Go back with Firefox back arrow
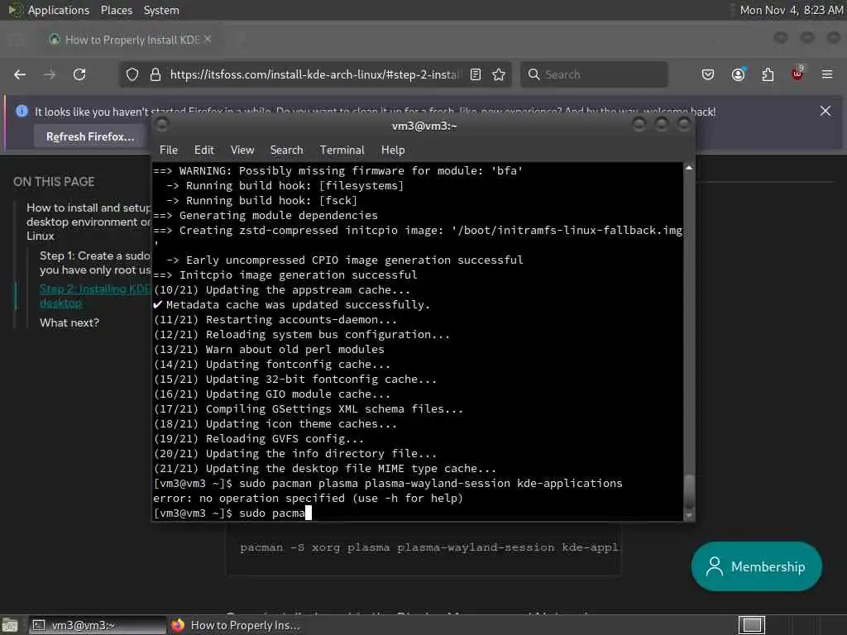 20,74
